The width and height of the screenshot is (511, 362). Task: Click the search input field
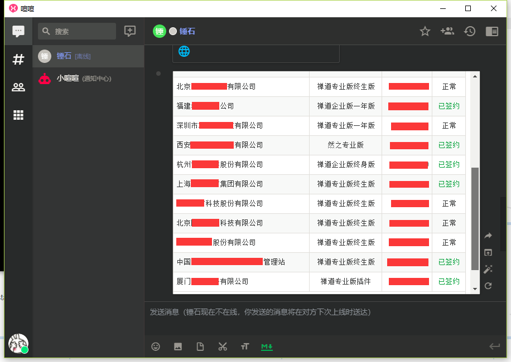click(77, 31)
